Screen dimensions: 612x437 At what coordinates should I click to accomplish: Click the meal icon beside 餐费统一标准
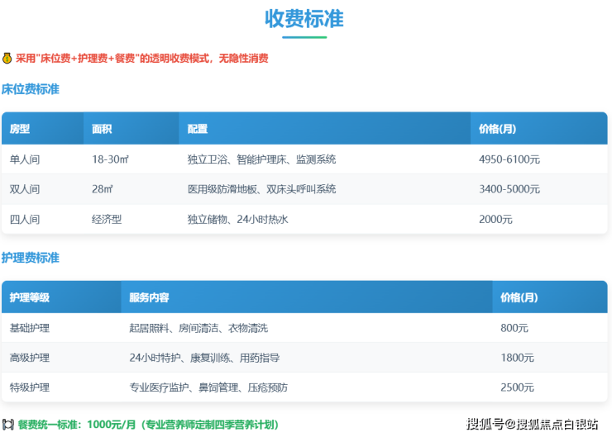7,425
